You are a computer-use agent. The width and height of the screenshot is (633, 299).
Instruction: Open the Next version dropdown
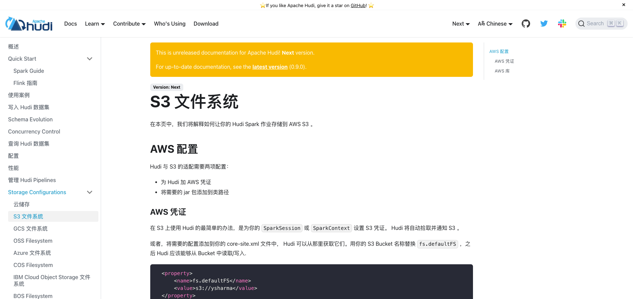pos(461,24)
